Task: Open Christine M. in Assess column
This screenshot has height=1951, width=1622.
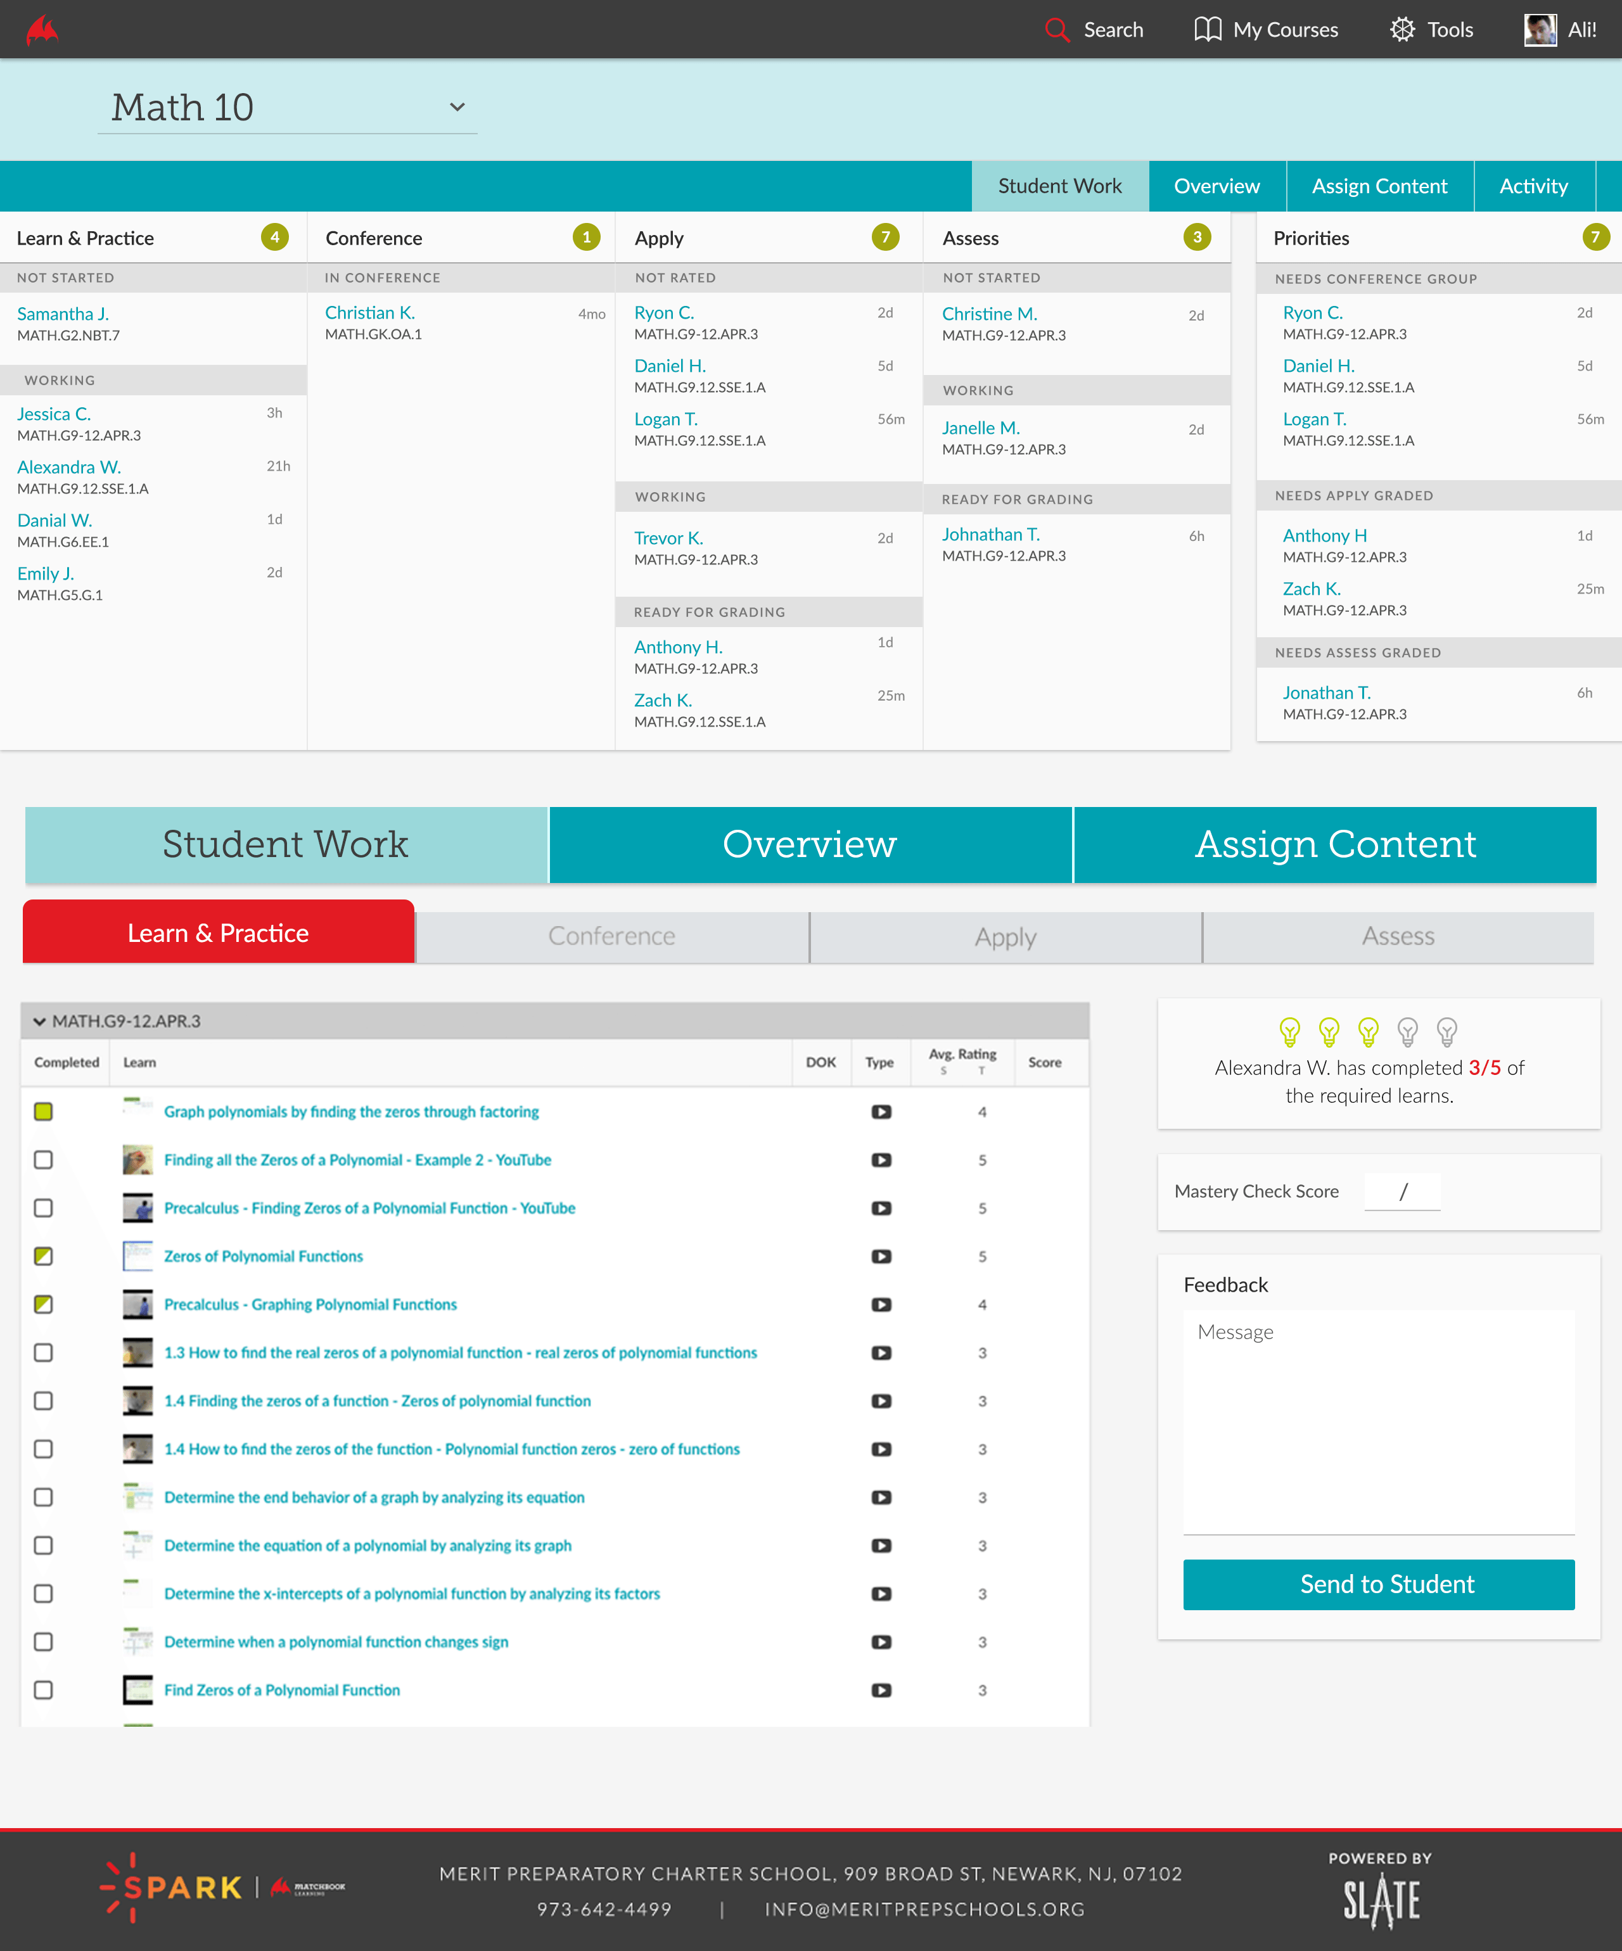Action: tap(989, 314)
